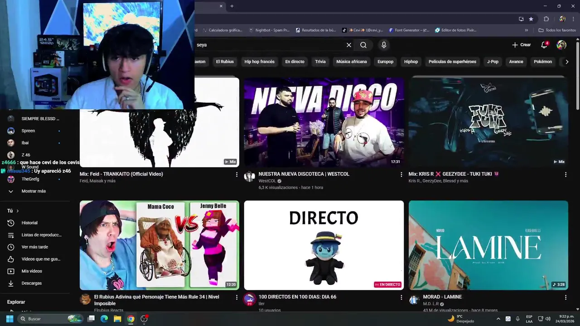Screen dimensions: 580x326
Task: Open Descargas in the sidebar
Action: [x=35, y=283]
